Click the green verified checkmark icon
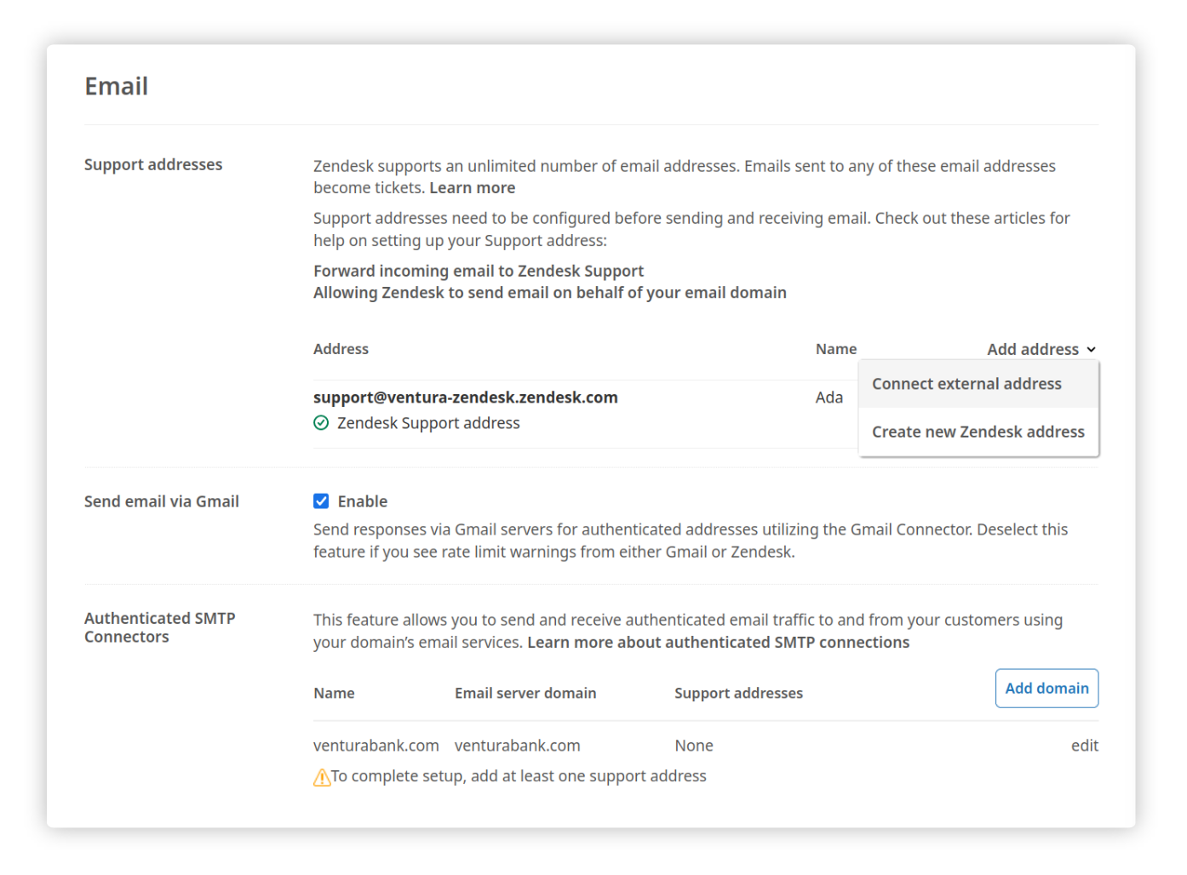Image resolution: width=1187 pixels, height=875 pixels. point(321,423)
